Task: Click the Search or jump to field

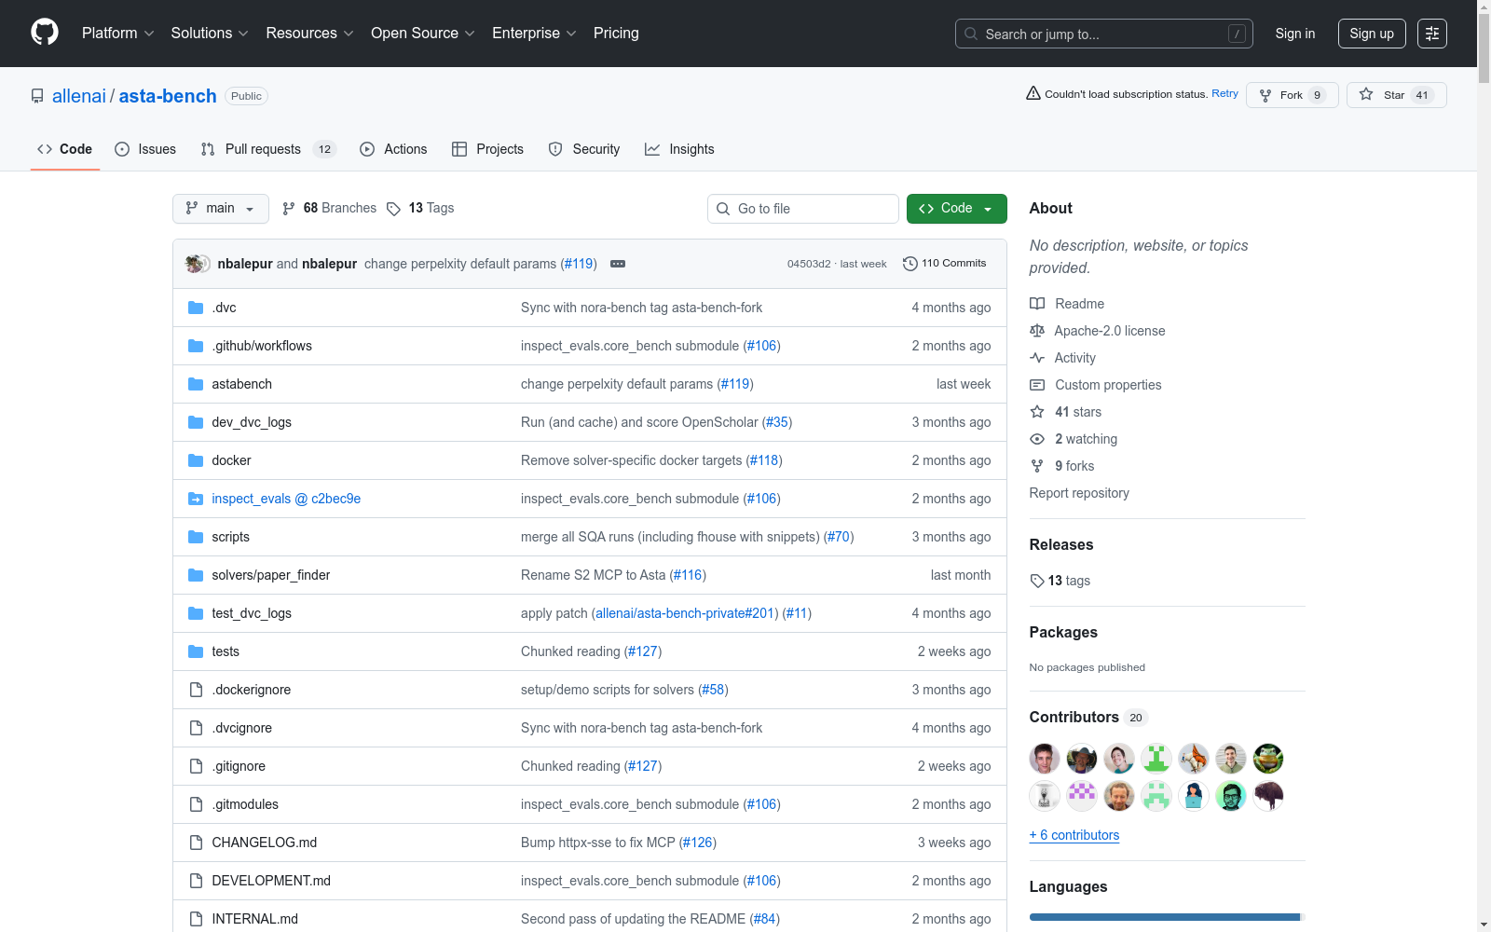Action: click(1104, 34)
